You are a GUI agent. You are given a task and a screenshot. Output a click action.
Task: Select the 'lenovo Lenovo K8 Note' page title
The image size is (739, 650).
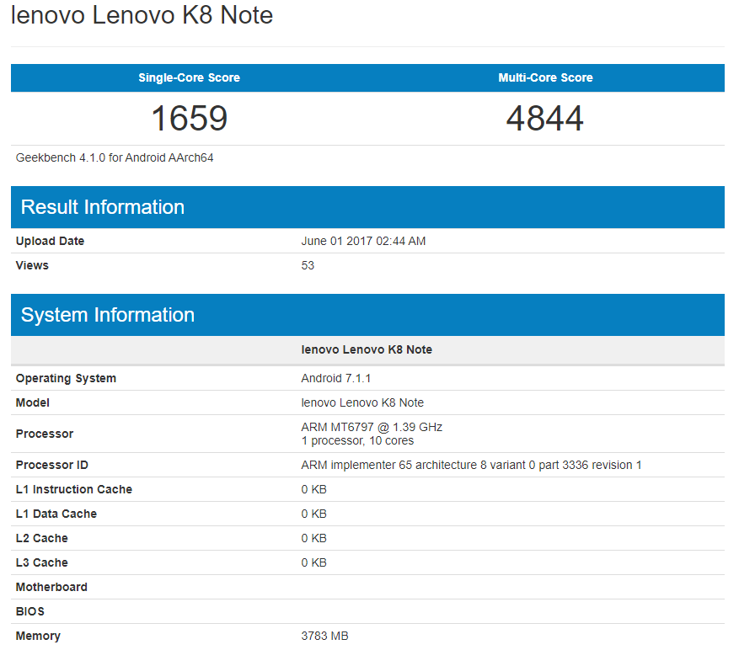(x=142, y=15)
